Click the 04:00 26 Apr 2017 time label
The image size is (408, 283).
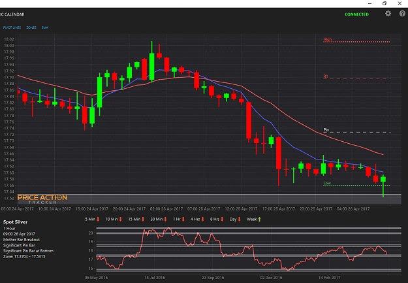tap(353, 209)
